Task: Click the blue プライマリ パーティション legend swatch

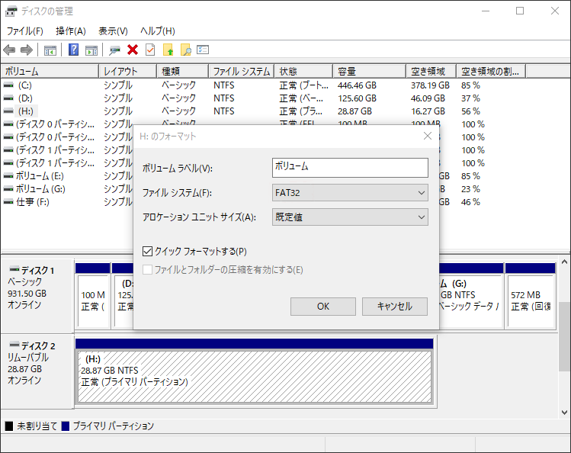Action: coord(66,426)
